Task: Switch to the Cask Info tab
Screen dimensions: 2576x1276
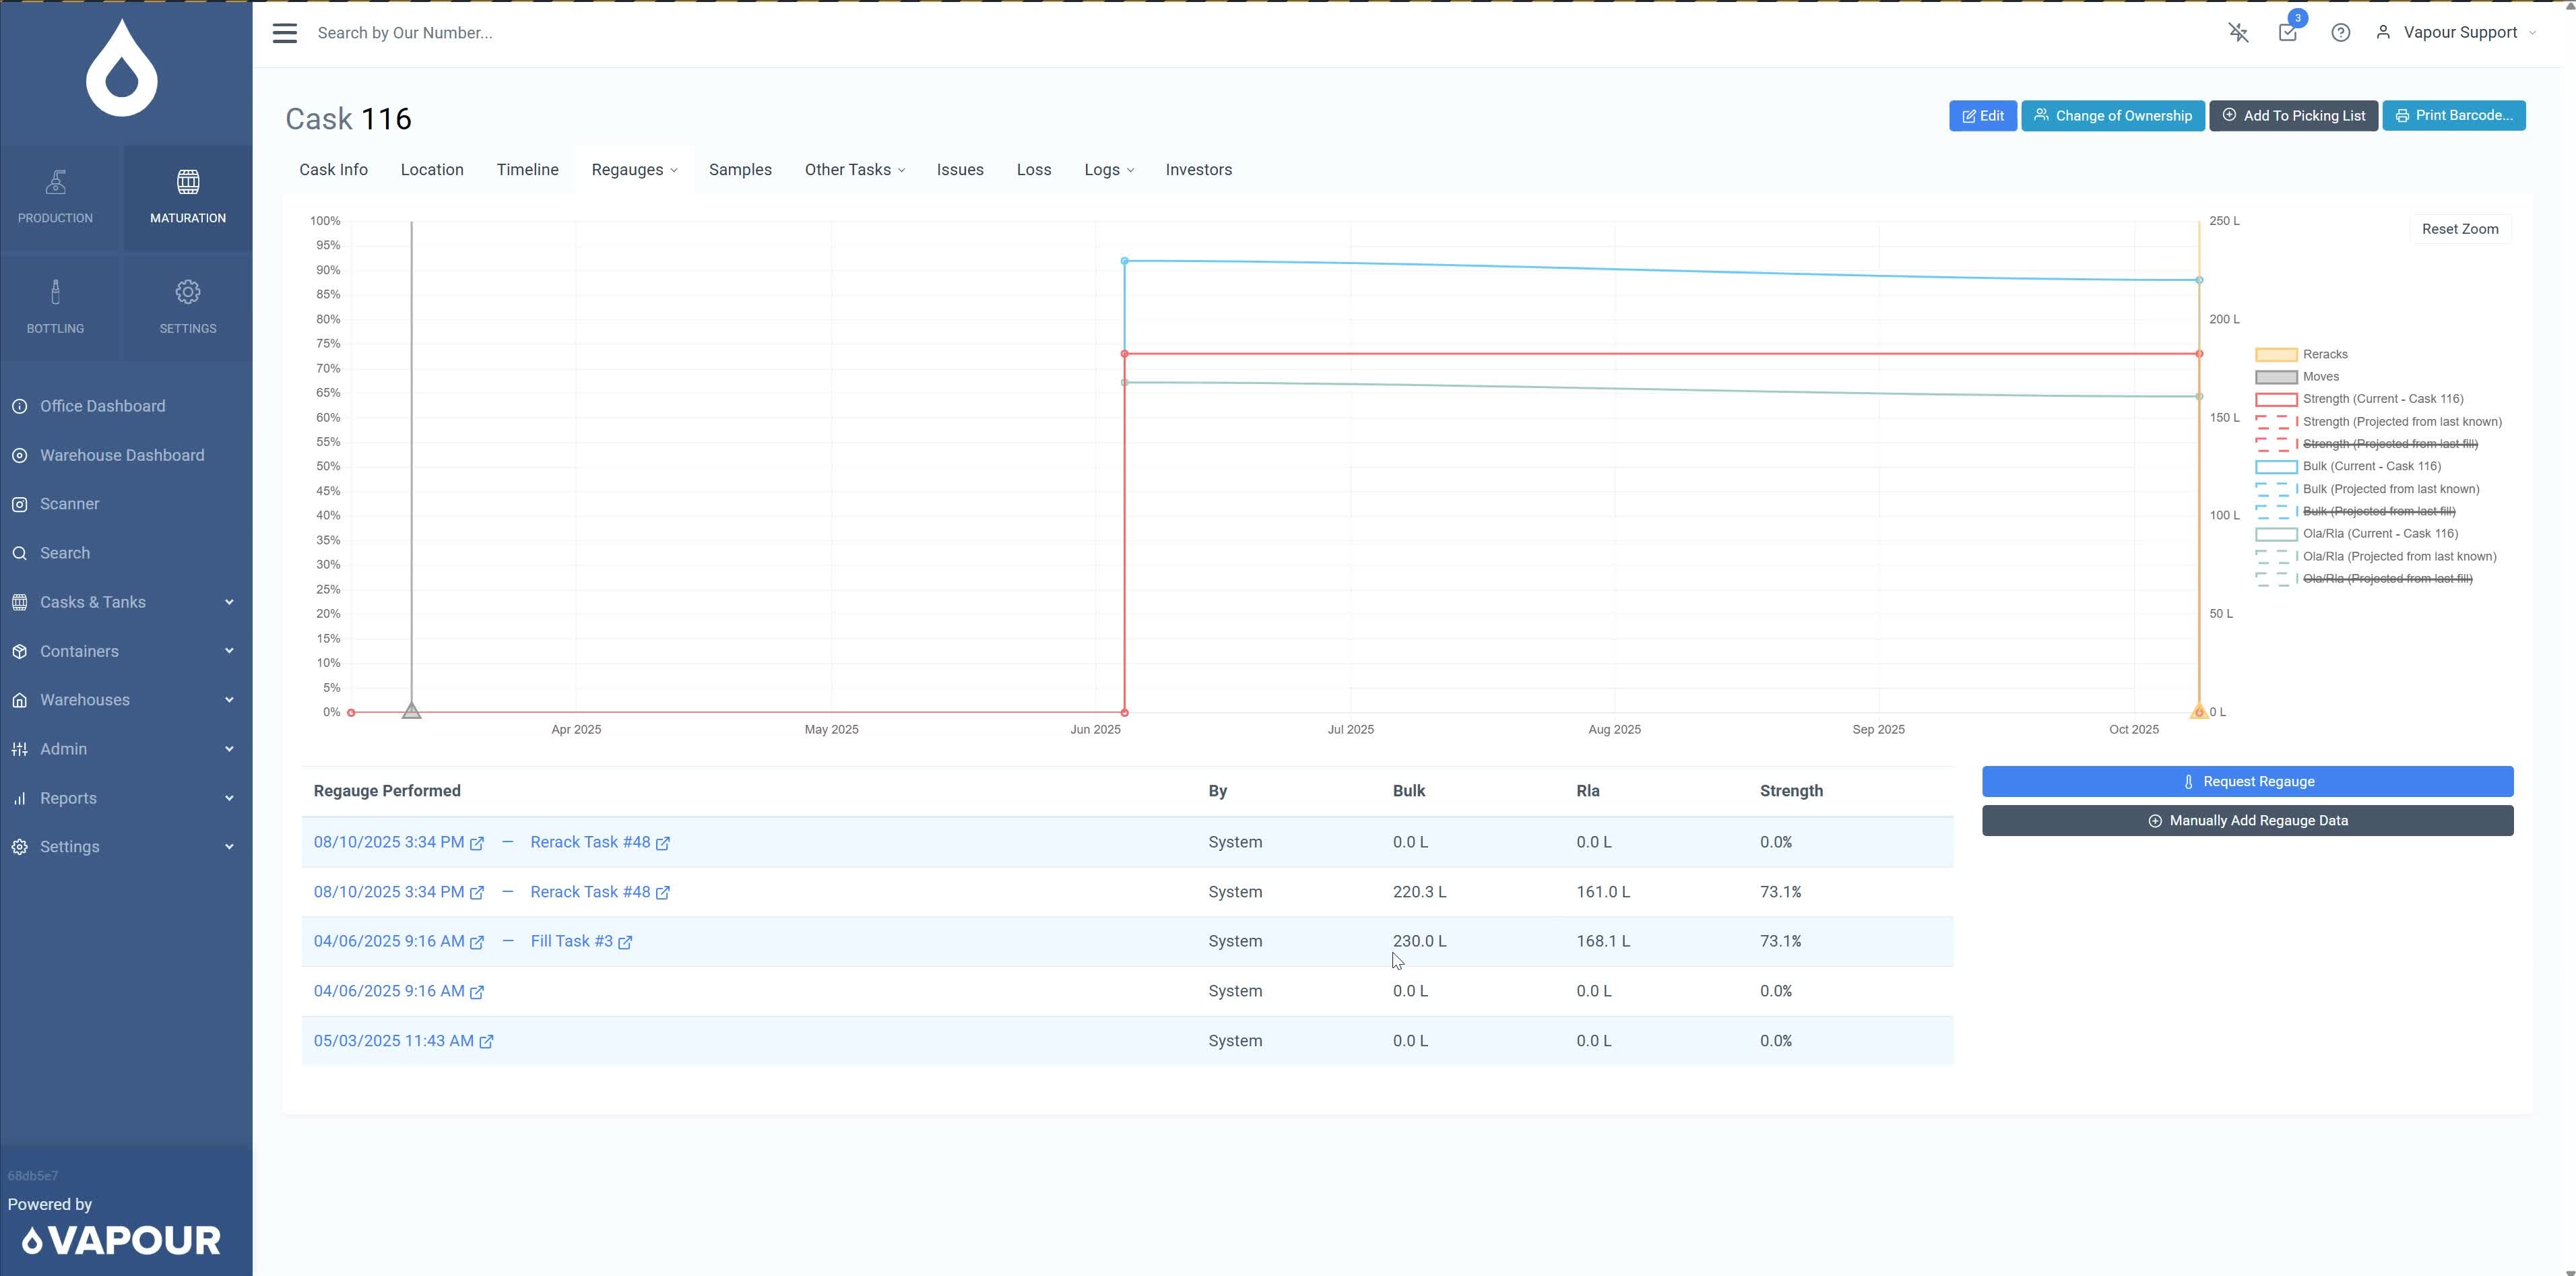Action: tap(333, 170)
